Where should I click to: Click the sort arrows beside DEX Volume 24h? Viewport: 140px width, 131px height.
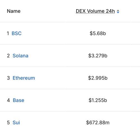click(118, 11)
